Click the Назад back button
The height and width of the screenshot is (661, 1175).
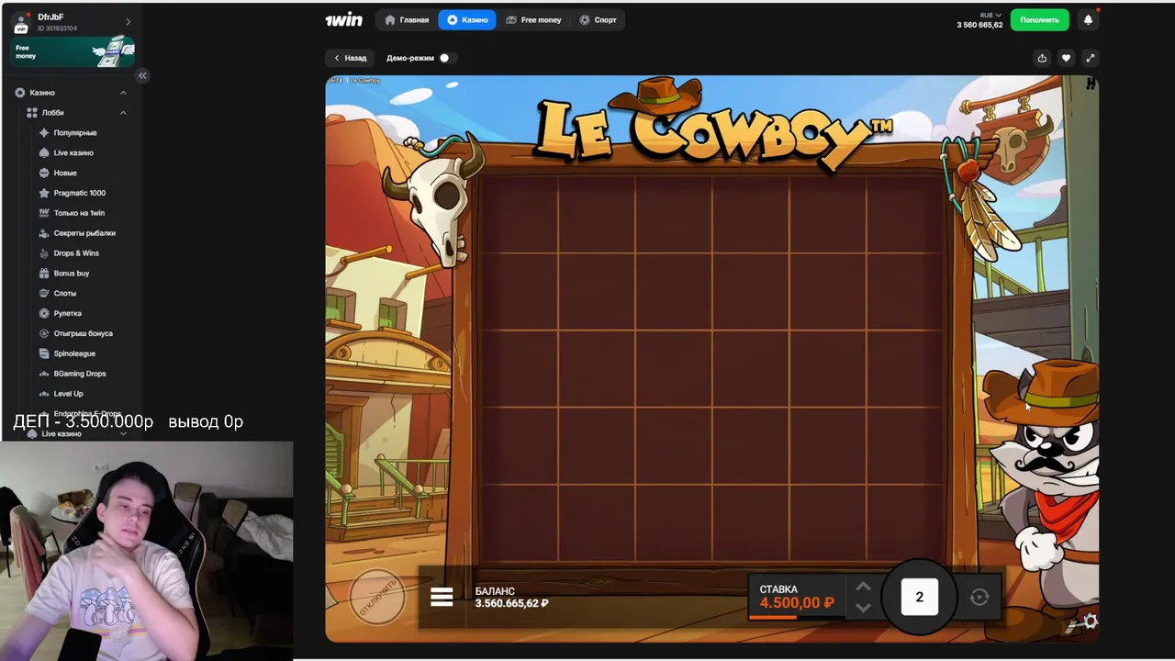350,58
